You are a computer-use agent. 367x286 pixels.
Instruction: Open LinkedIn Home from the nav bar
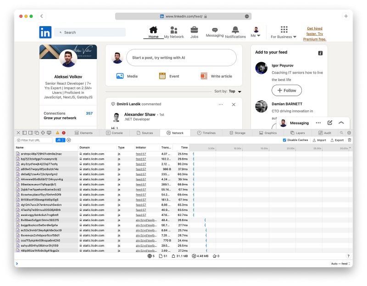153,32
